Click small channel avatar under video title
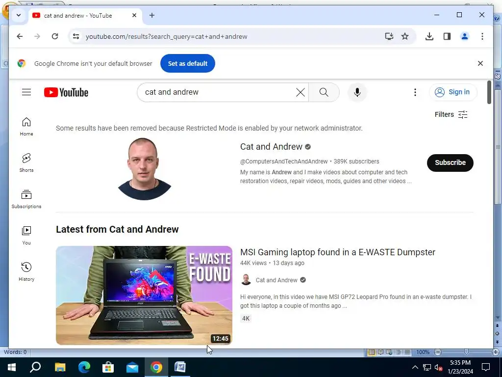The height and width of the screenshot is (377, 502). 246,280
